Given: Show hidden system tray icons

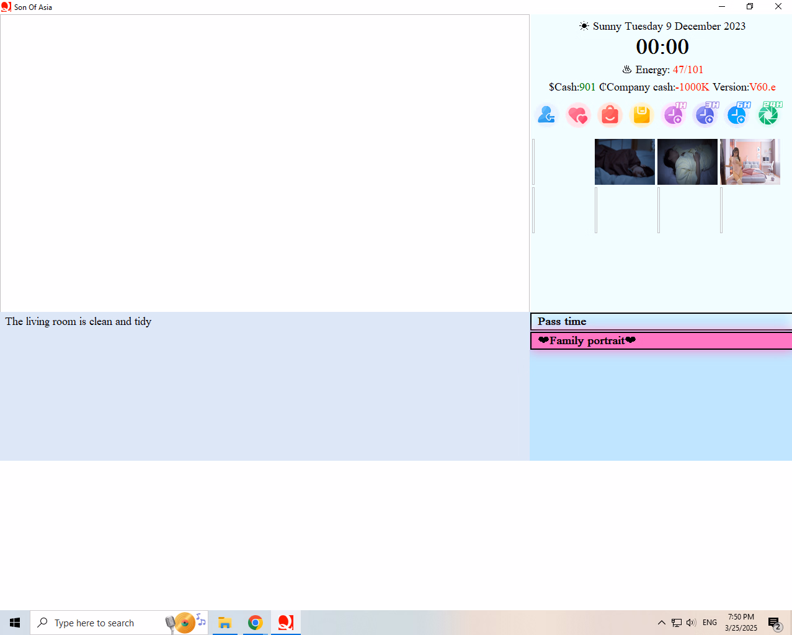Looking at the screenshot, I should (662, 623).
